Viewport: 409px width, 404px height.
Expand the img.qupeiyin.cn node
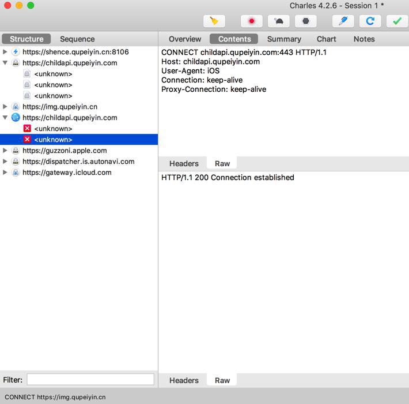(5, 107)
